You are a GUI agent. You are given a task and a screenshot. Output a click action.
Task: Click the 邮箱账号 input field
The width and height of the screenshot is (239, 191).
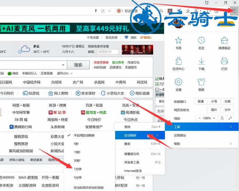[x=108, y=51]
